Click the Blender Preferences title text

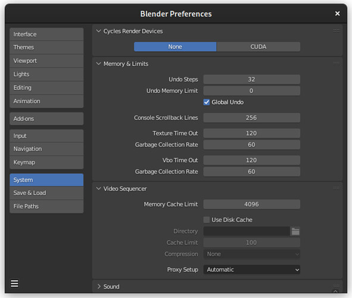tap(176, 14)
